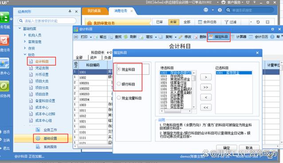Select the 负债 subject category tab
Viewport: 283px width, 163px height.
[108, 57]
